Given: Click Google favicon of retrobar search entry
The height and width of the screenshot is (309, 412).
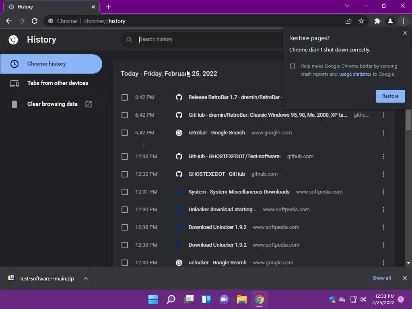Looking at the screenshot, I should [179, 133].
